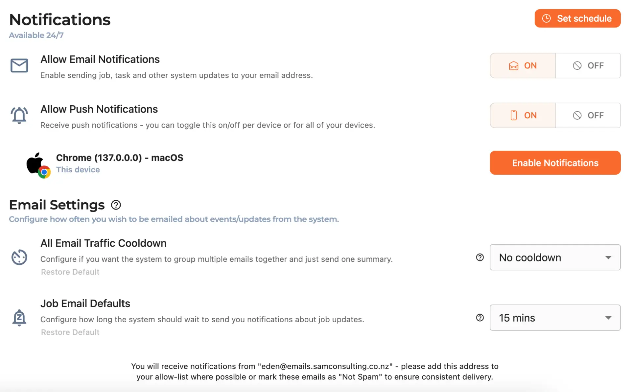Switch push notifications to OFF
The image size is (631, 392).
pyautogui.click(x=588, y=115)
